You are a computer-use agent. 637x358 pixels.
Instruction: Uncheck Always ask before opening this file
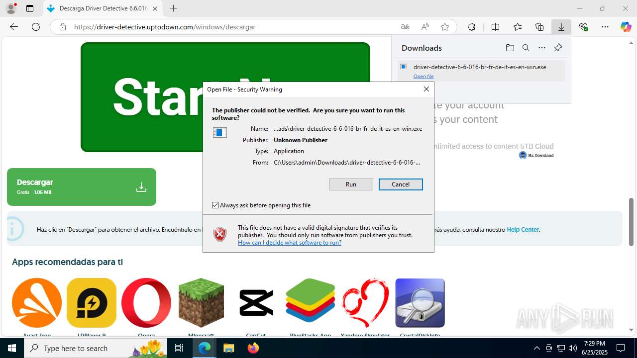[x=215, y=205]
